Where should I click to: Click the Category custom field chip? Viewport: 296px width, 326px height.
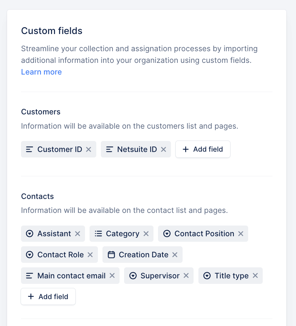click(x=121, y=233)
